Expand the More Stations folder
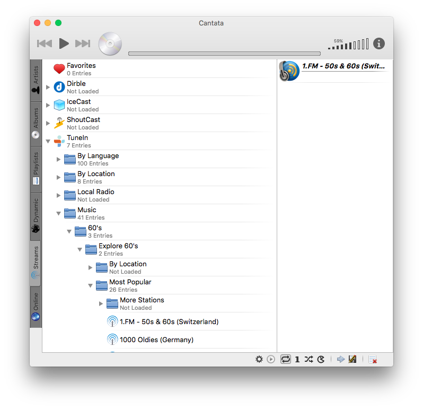The width and height of the screenshot is (423, 409). [x=101, y=304]
